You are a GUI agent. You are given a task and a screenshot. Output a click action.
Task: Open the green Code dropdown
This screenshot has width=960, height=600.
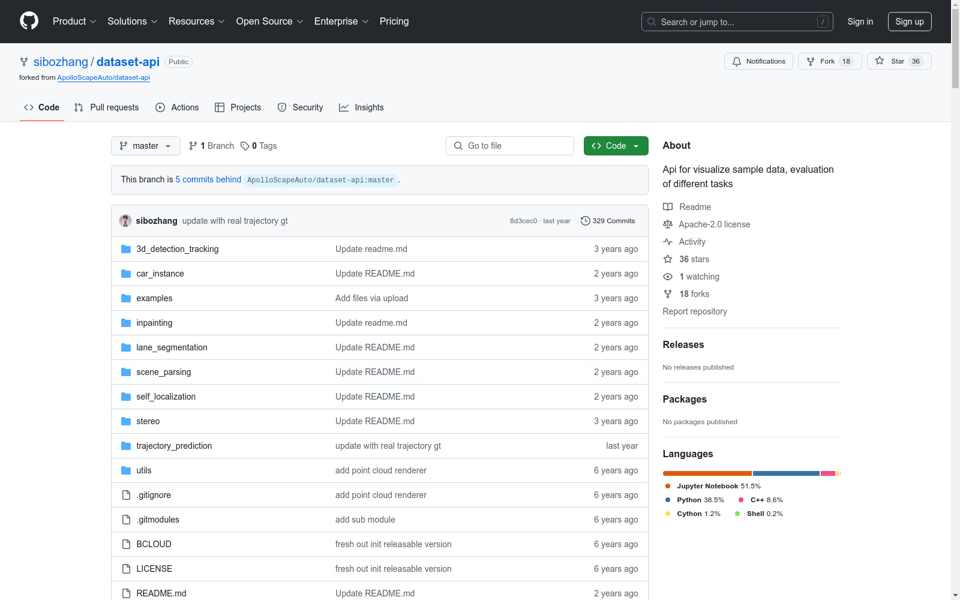pyautogui.click(x=616, y=146)
